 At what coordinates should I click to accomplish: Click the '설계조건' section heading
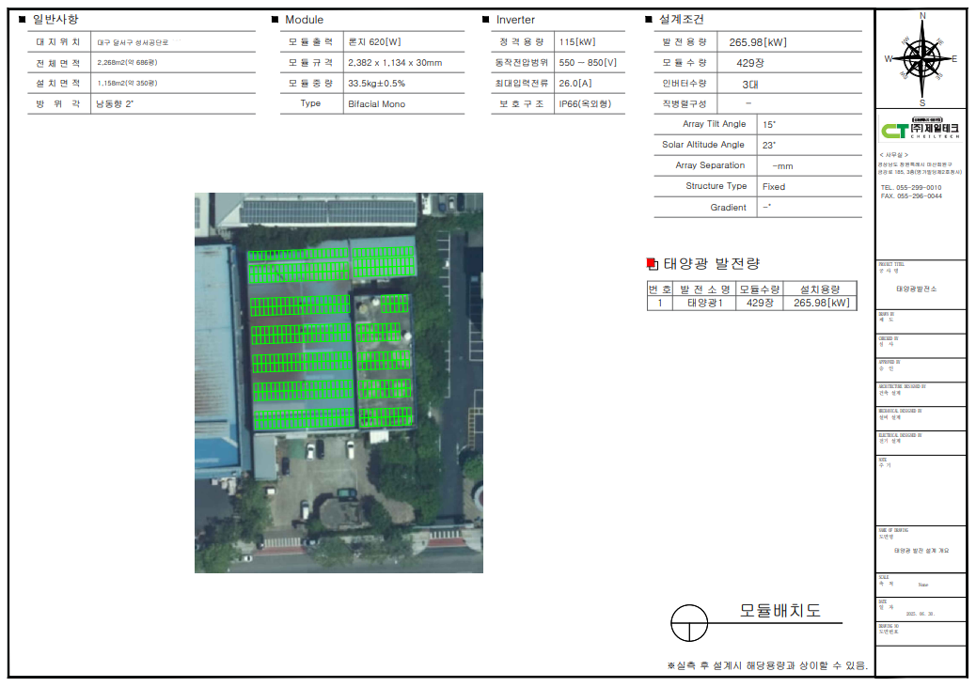681,20
